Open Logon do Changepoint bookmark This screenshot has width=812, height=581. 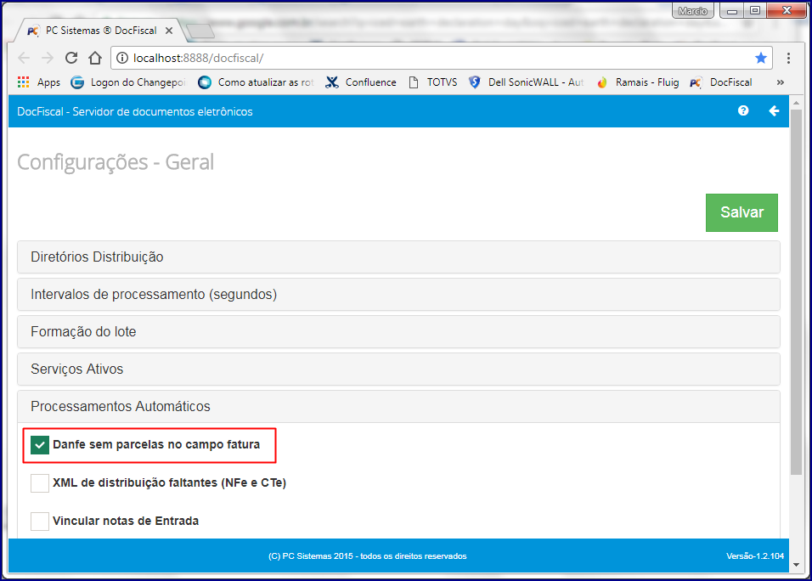click(x=128, y=82)
